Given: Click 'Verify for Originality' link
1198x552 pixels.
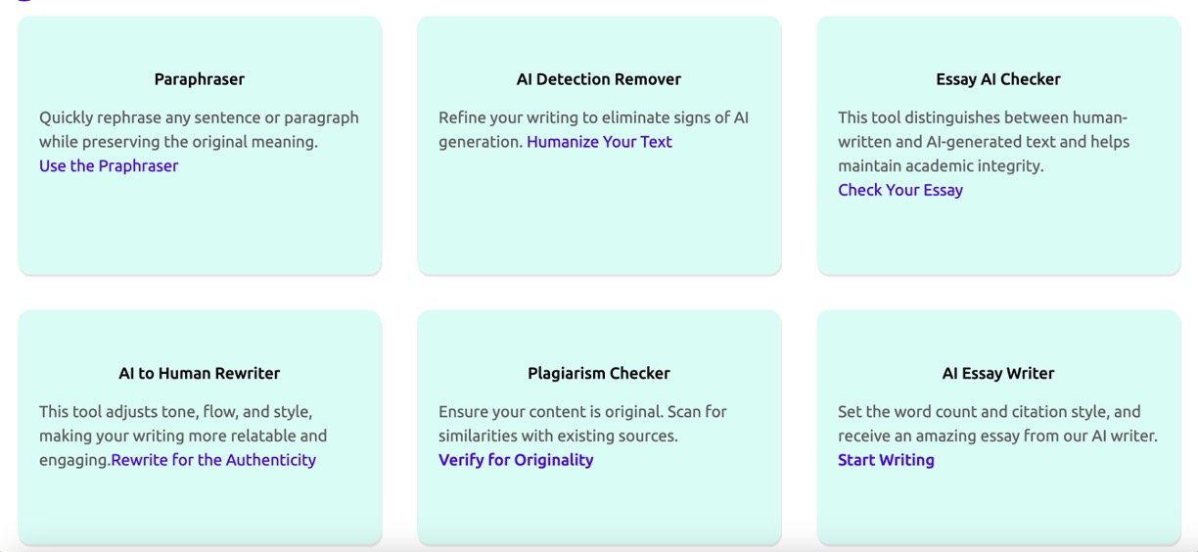Looking at the screenshot, I should point(516,460).
